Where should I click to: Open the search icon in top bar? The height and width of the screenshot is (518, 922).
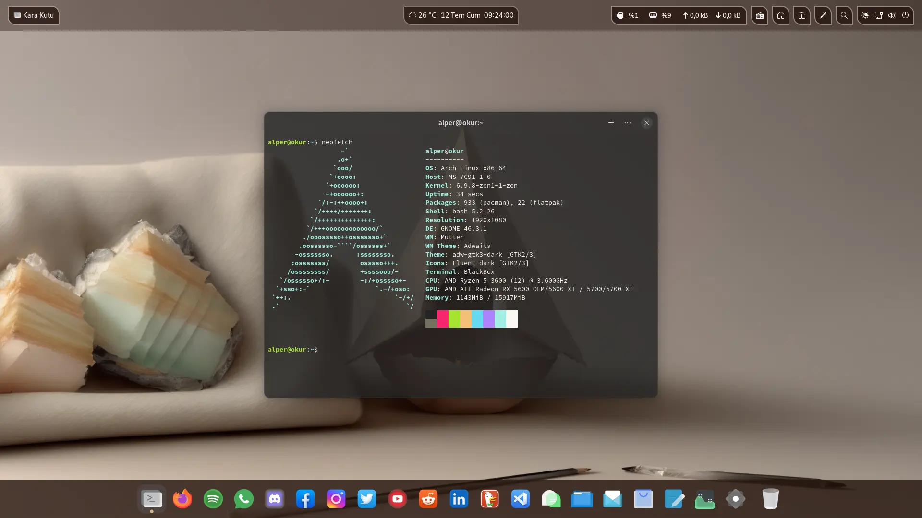844,15
